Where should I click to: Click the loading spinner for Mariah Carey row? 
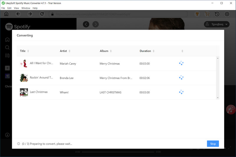click(x=181, y=63)
